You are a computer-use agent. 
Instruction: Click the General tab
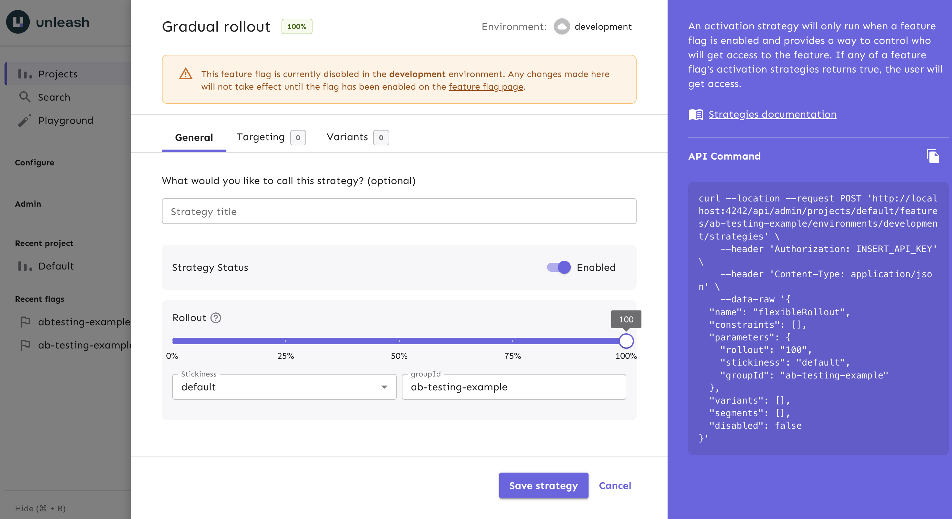click(194, 137)
